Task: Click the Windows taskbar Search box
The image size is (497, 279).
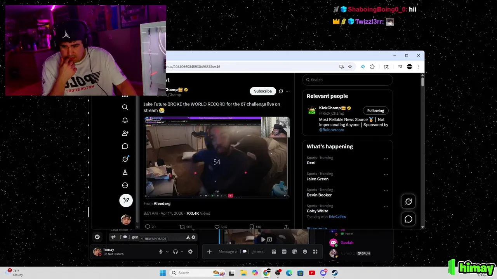Action: point(198,273)
